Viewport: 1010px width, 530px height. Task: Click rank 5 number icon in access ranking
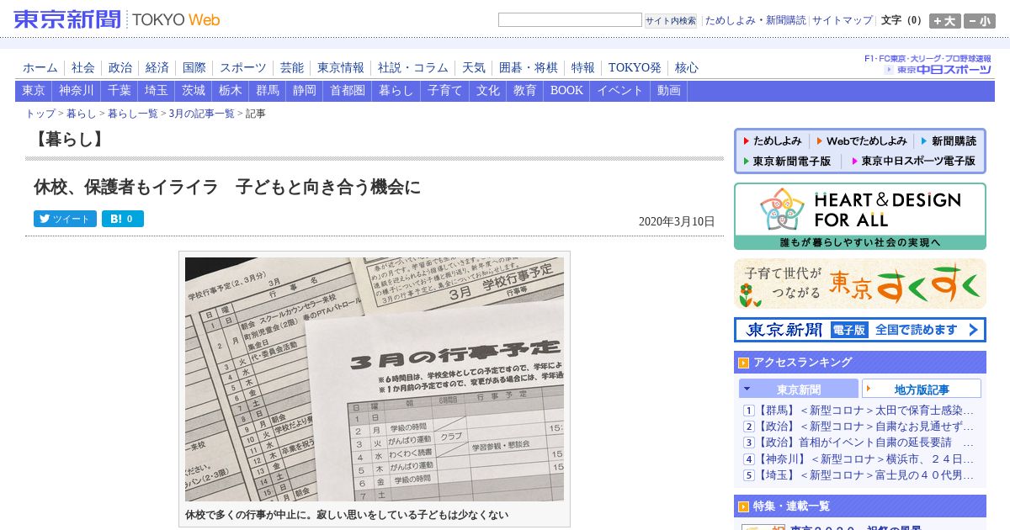click(748, 475)
